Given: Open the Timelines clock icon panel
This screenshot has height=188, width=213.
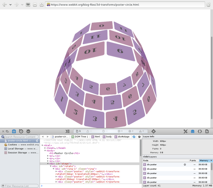Looking at the screenshot, I should (x=21, y=131).
